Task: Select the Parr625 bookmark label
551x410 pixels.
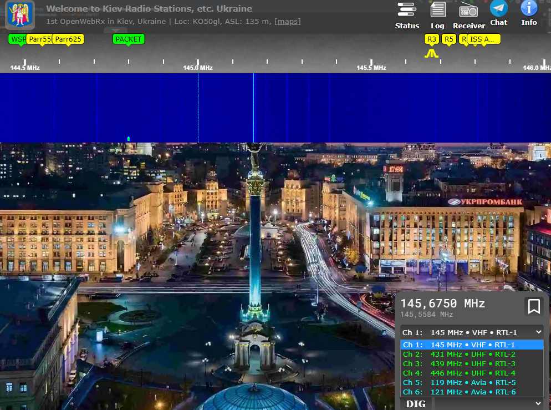Action: click(69, 39)
